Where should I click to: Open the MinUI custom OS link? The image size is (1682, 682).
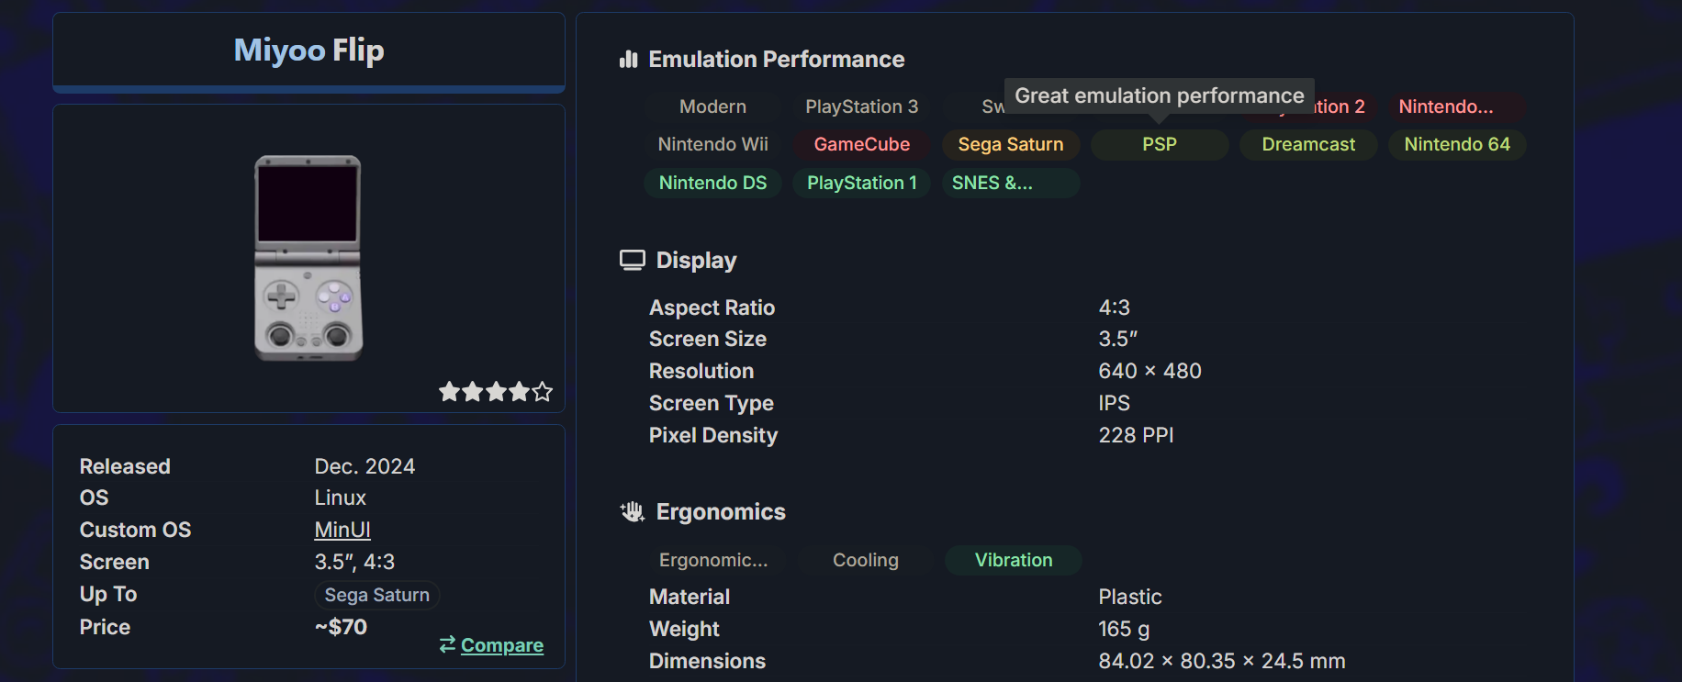pyautogui.click(x=342, y=530)
